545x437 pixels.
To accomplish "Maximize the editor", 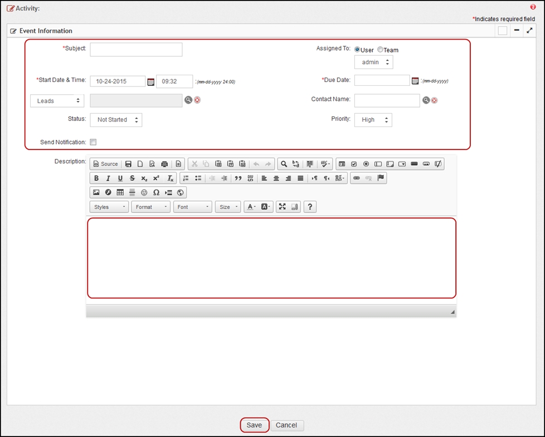I will coord(282,206).
